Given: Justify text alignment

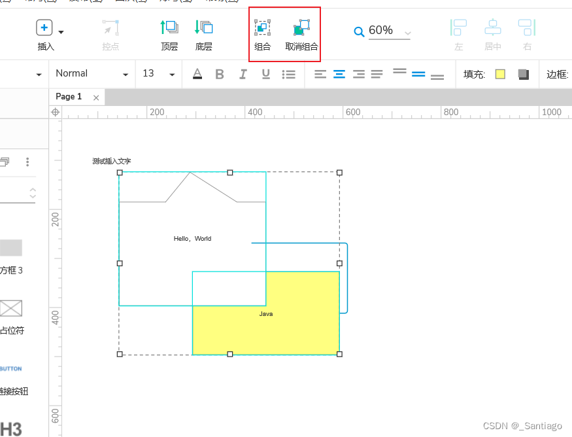Looking at the screenshot, I should pyautogui.click(x=377, y=75).
